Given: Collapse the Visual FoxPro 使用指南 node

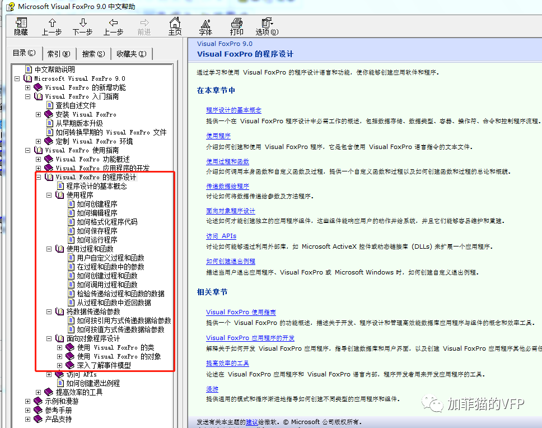Looking at the screenshot, I should pyautogui.click(x=27, y=150).
